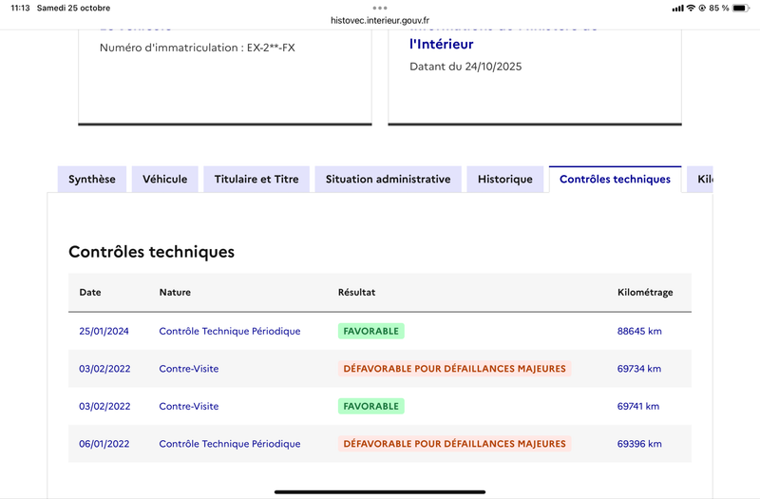Click the Datant du 24/10/2025 text
Image resolution: width=760 pixels, height=499 pixels.
coord(465,67)
